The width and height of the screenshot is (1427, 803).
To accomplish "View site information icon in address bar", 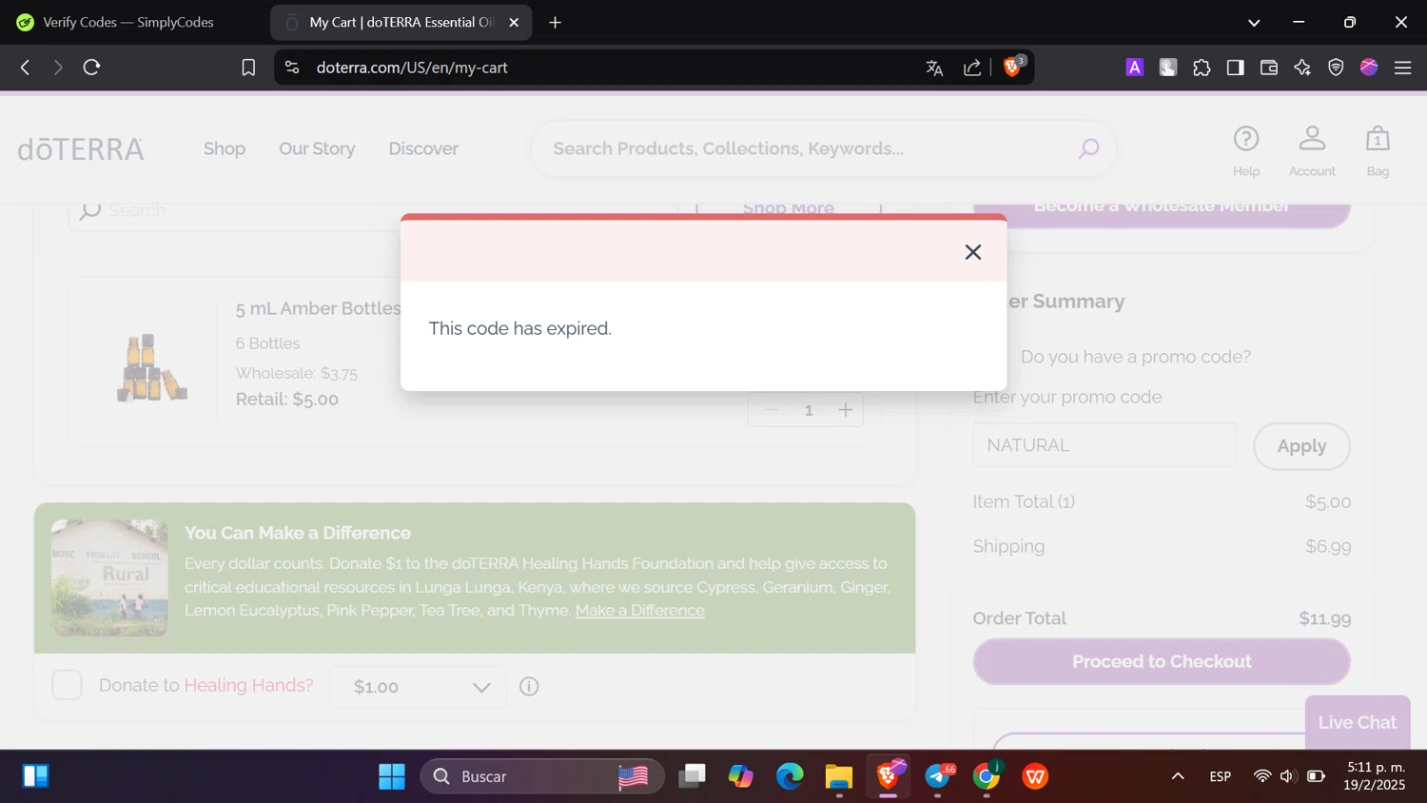I will coord(292,68).
